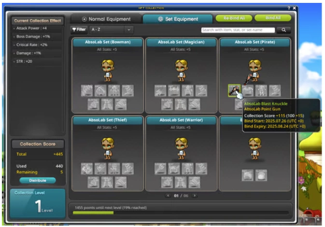Click the Bind All button
325x227 pixels.
pyautogui.click(x=273, y=18)
